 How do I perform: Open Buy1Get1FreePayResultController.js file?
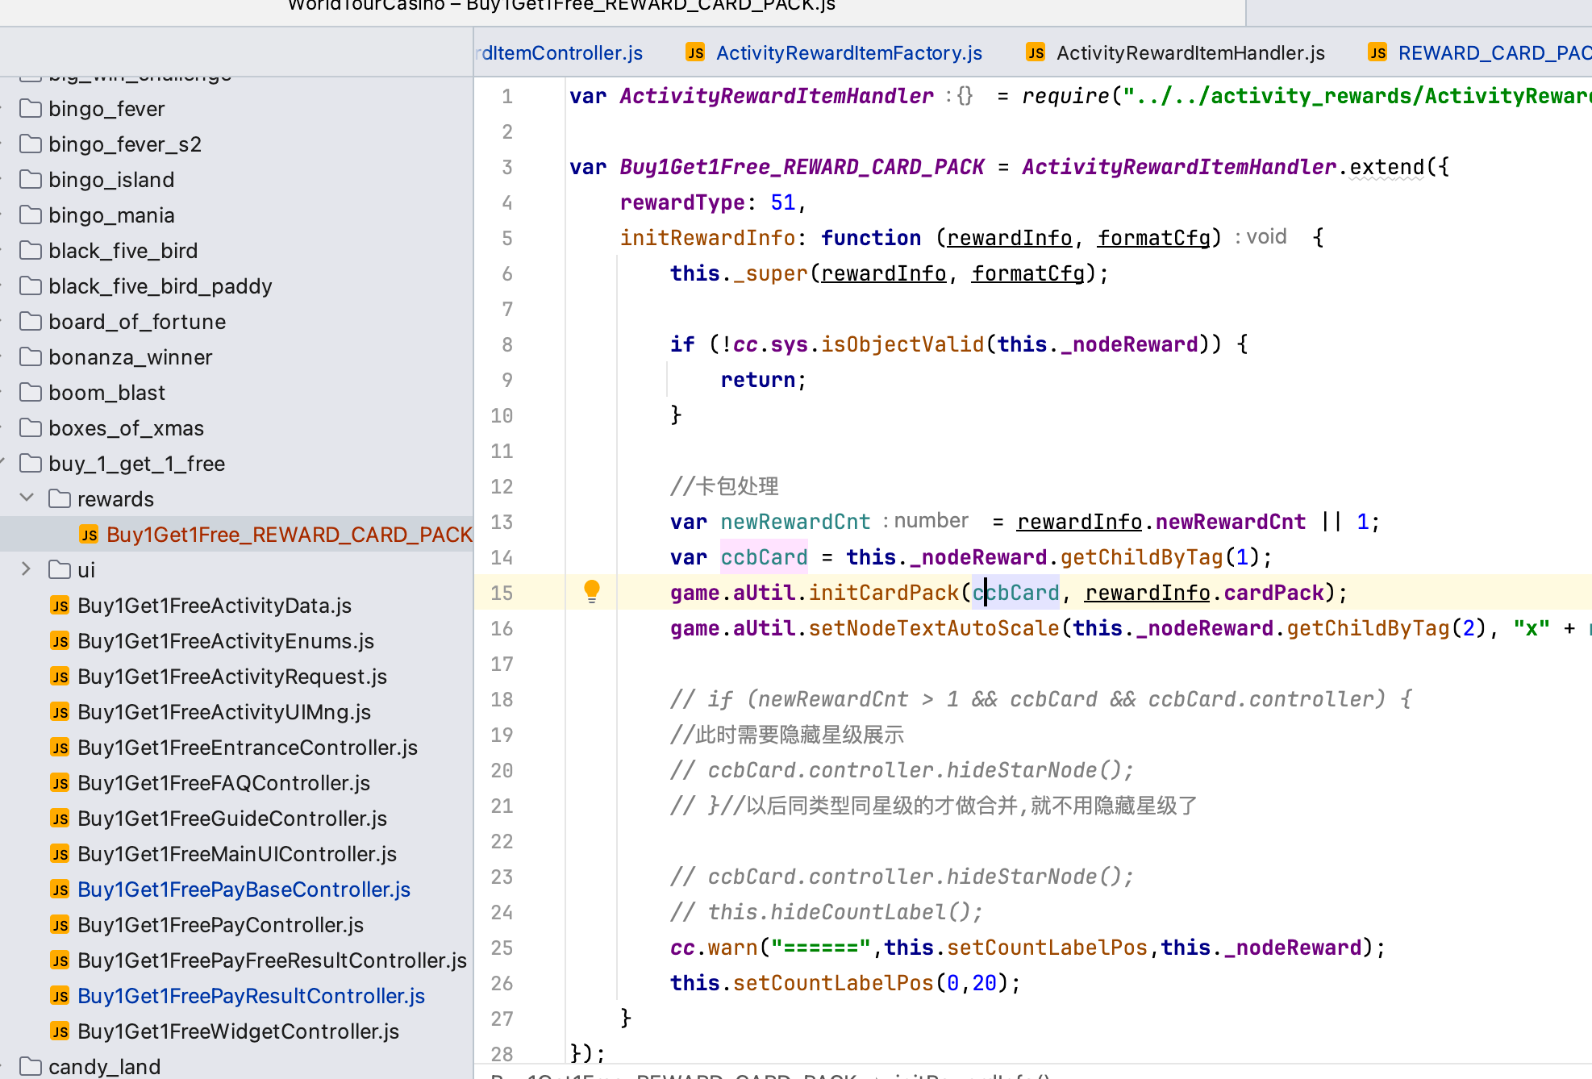pos(251,996)
